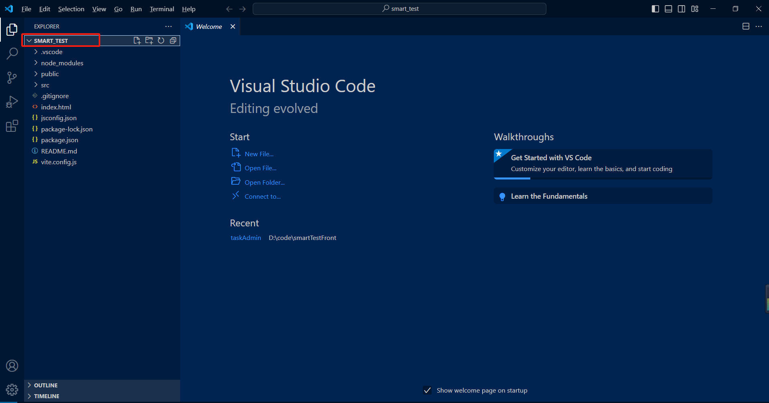Click the New Folder icon in explorer header

[x=149, y=40]
